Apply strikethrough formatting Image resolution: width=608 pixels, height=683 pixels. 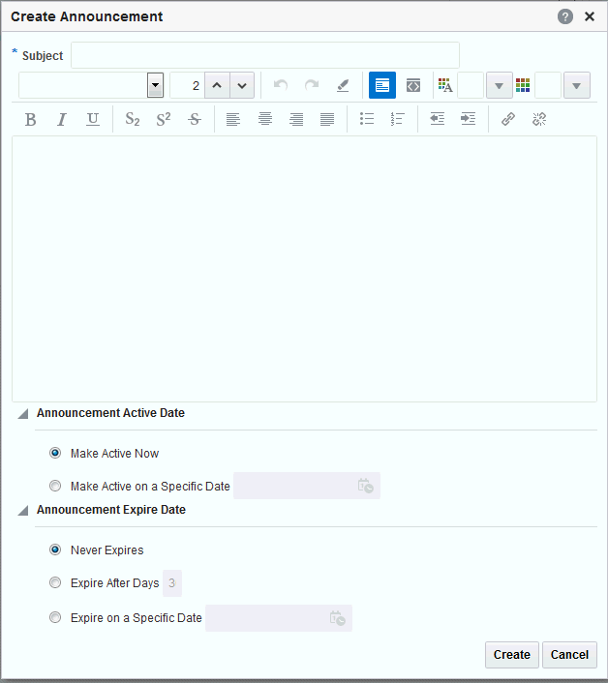[x=195, y=119]
